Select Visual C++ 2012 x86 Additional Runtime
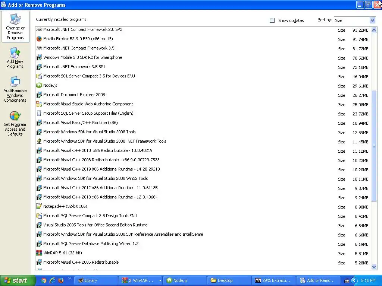The height and width of the screenshot is (286, 382). pyautogui.click(x=203, y=188)
